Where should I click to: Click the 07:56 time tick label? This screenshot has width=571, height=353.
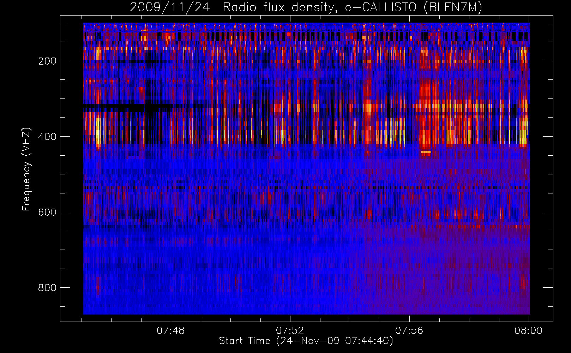coord(409,331)
